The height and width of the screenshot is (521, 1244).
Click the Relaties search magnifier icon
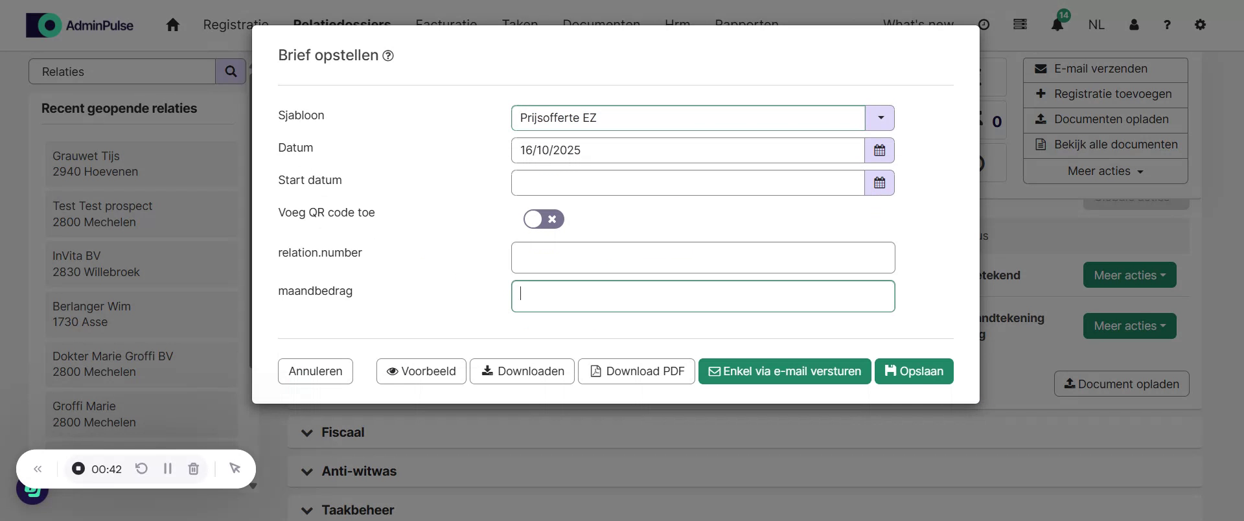tap(231, 71)
